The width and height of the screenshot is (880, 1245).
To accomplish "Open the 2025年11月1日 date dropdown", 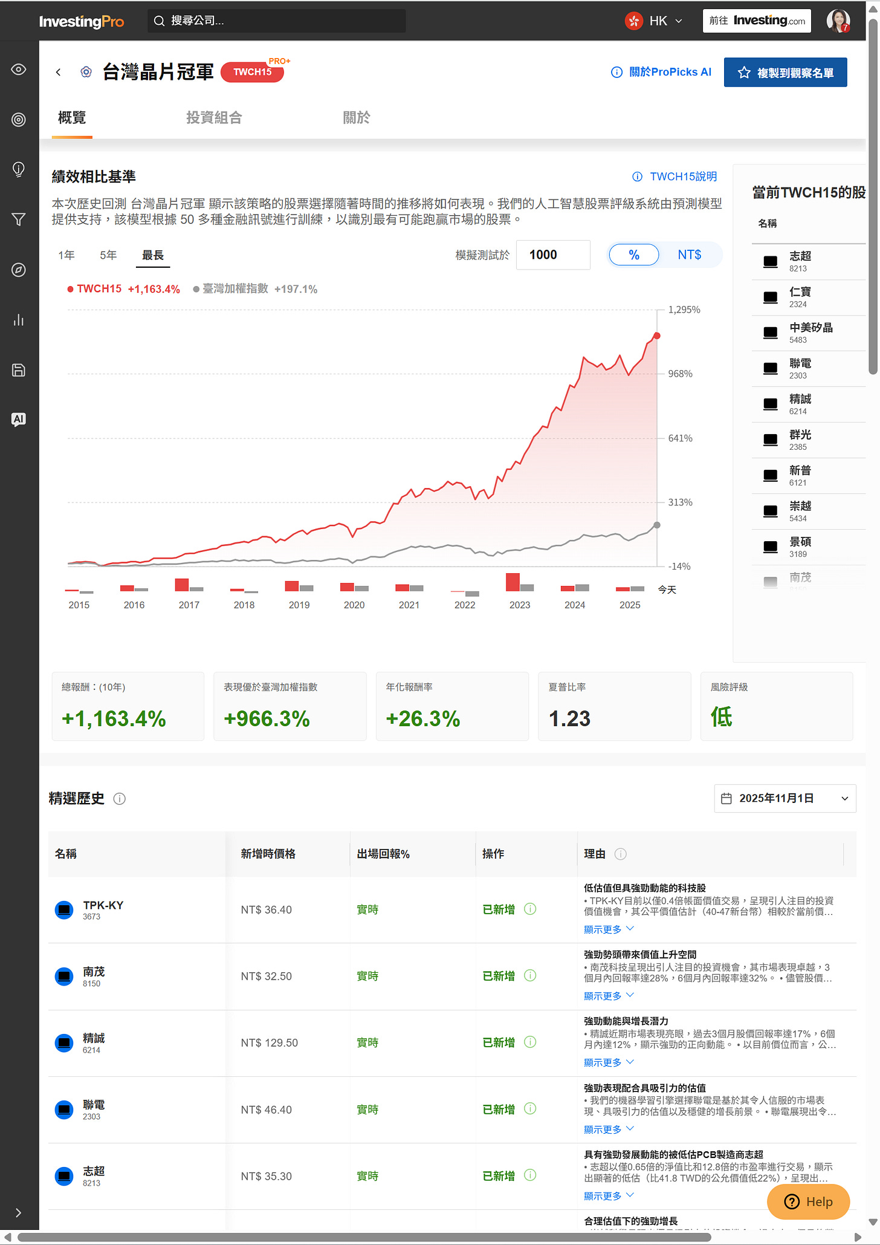I will [x=785, y=798].
